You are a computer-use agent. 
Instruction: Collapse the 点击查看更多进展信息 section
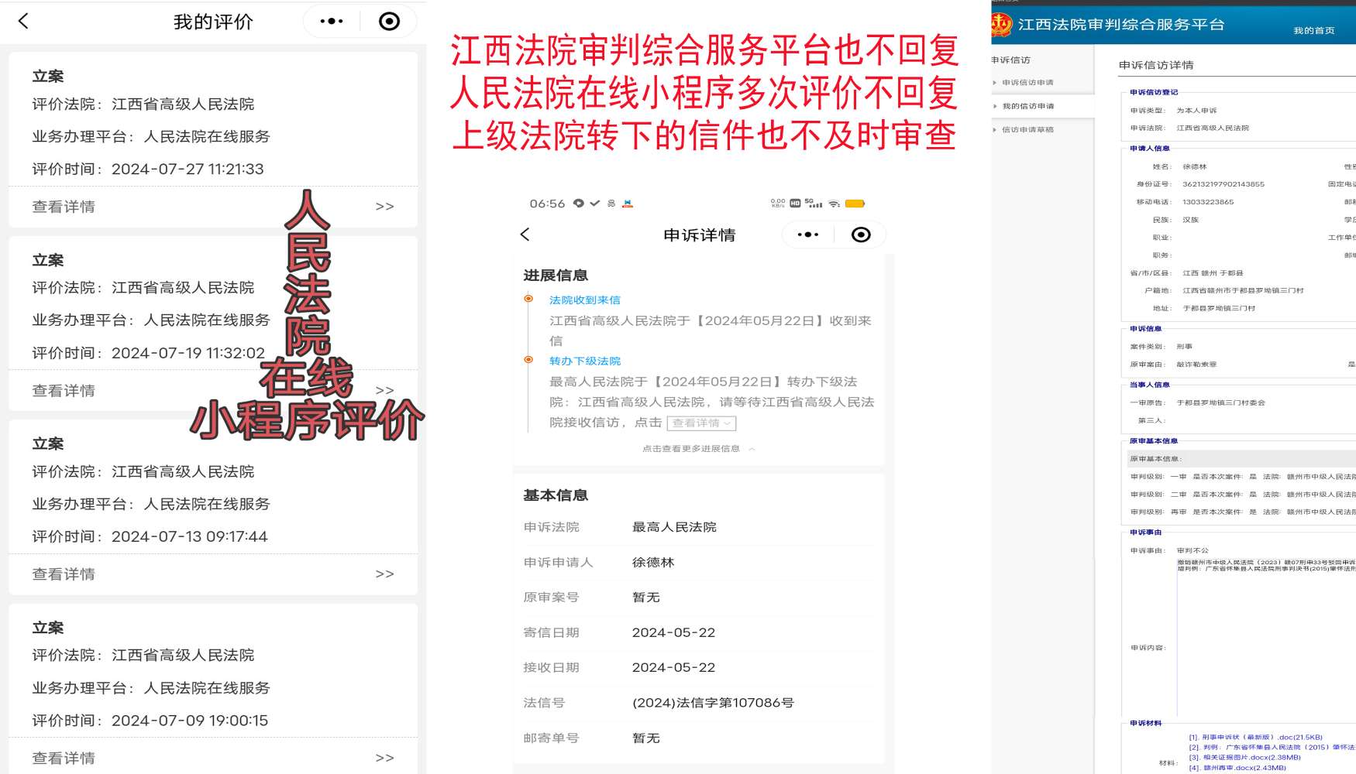click(x=697, y=449)
